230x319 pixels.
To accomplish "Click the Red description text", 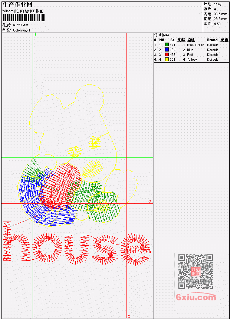I will pyautogui.click(x=190, y=55).
